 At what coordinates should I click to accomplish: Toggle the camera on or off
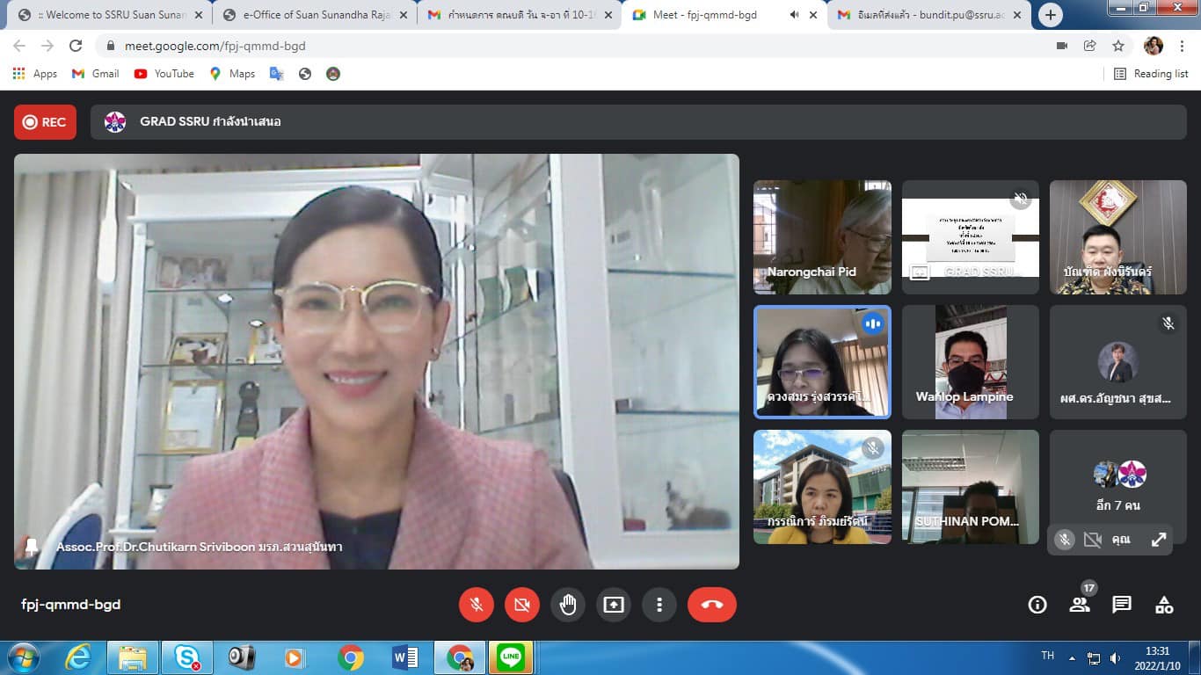(522, 605)
